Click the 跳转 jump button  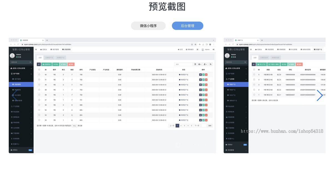click(x=210, y=126)
